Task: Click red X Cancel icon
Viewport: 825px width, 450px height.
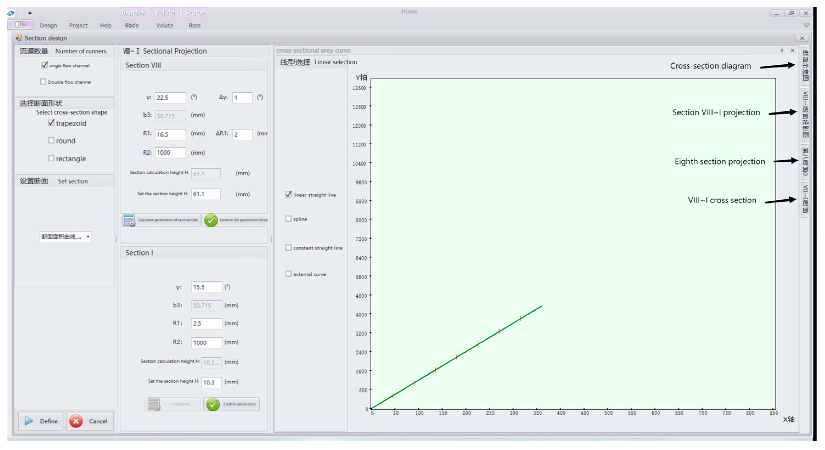Action: 76,421
